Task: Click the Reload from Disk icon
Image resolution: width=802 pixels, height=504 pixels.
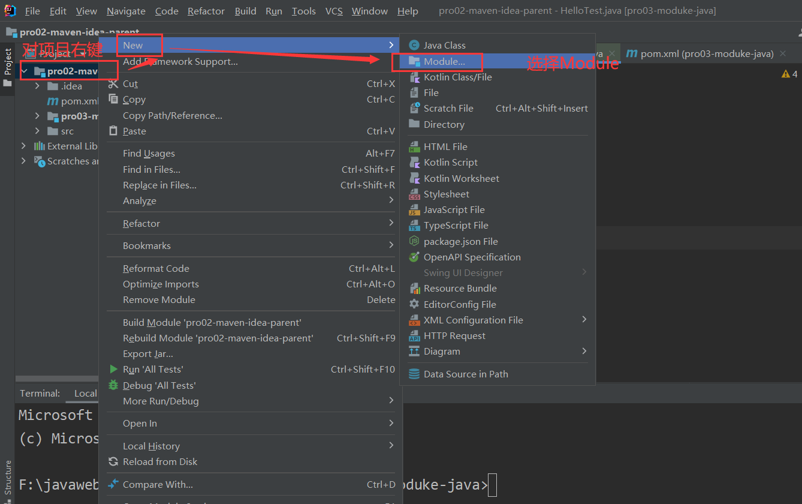Action: tap(113, 461)
